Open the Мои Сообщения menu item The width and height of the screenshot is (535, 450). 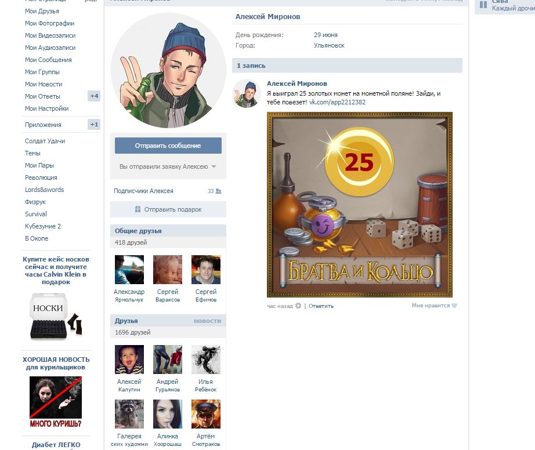click(x=48, y=60)
